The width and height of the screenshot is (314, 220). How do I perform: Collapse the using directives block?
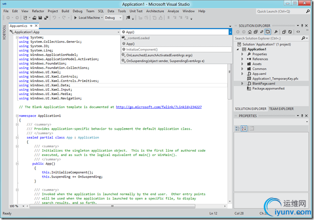pos(17,38)
